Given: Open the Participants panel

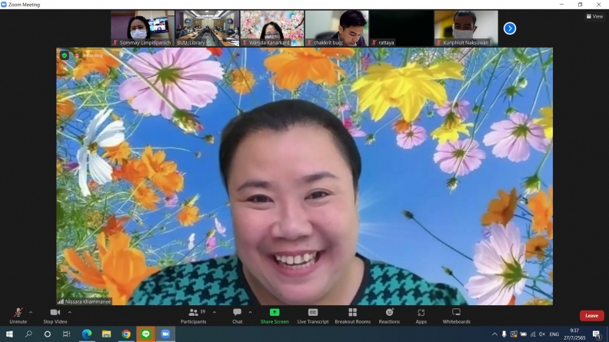Looking at the screenshot, I should pyautogui.click(x=194, y=314).
